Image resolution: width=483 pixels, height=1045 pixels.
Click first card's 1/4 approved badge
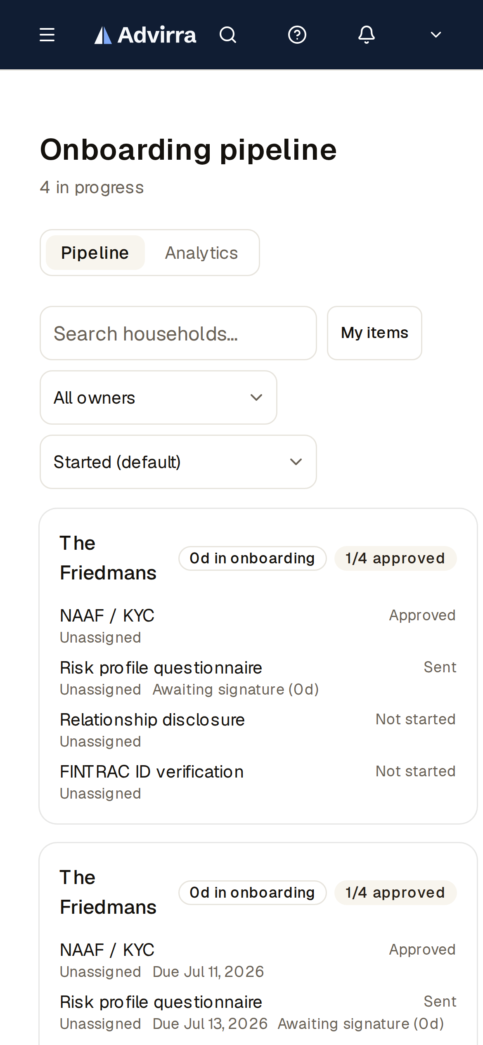coord(395,558)
